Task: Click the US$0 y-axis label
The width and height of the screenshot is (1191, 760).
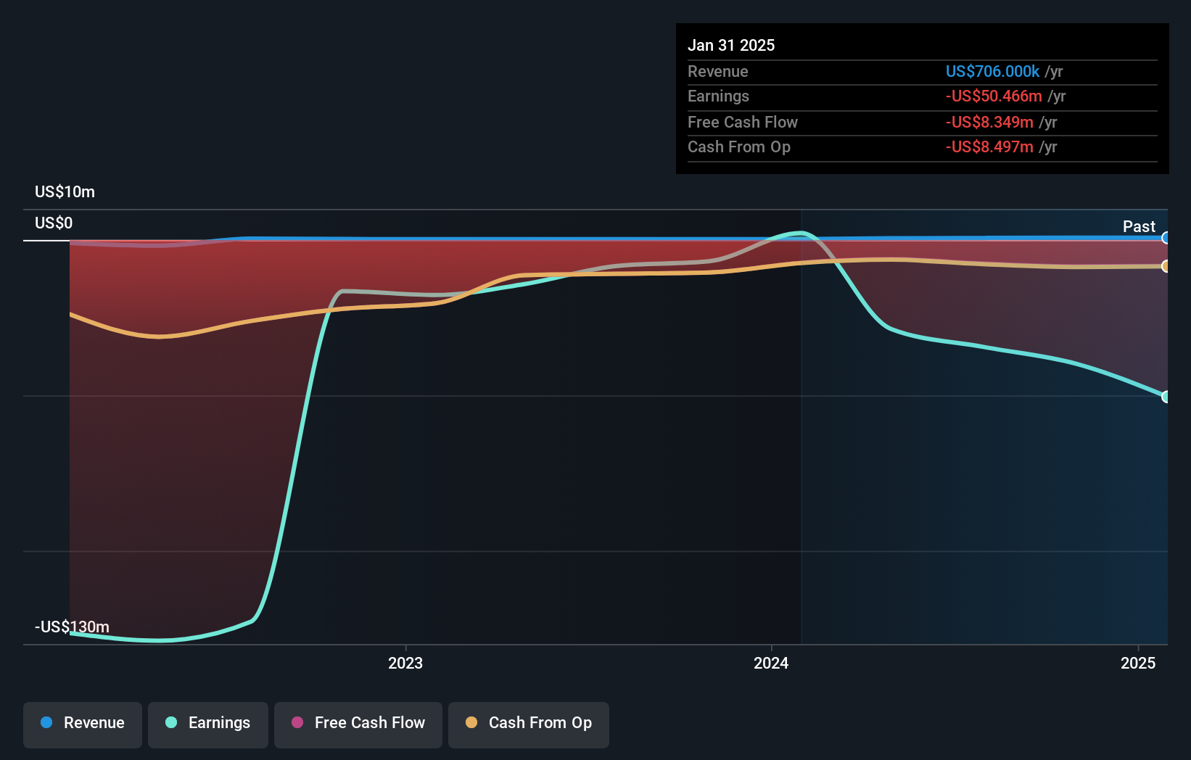Action: click(54, 223)
